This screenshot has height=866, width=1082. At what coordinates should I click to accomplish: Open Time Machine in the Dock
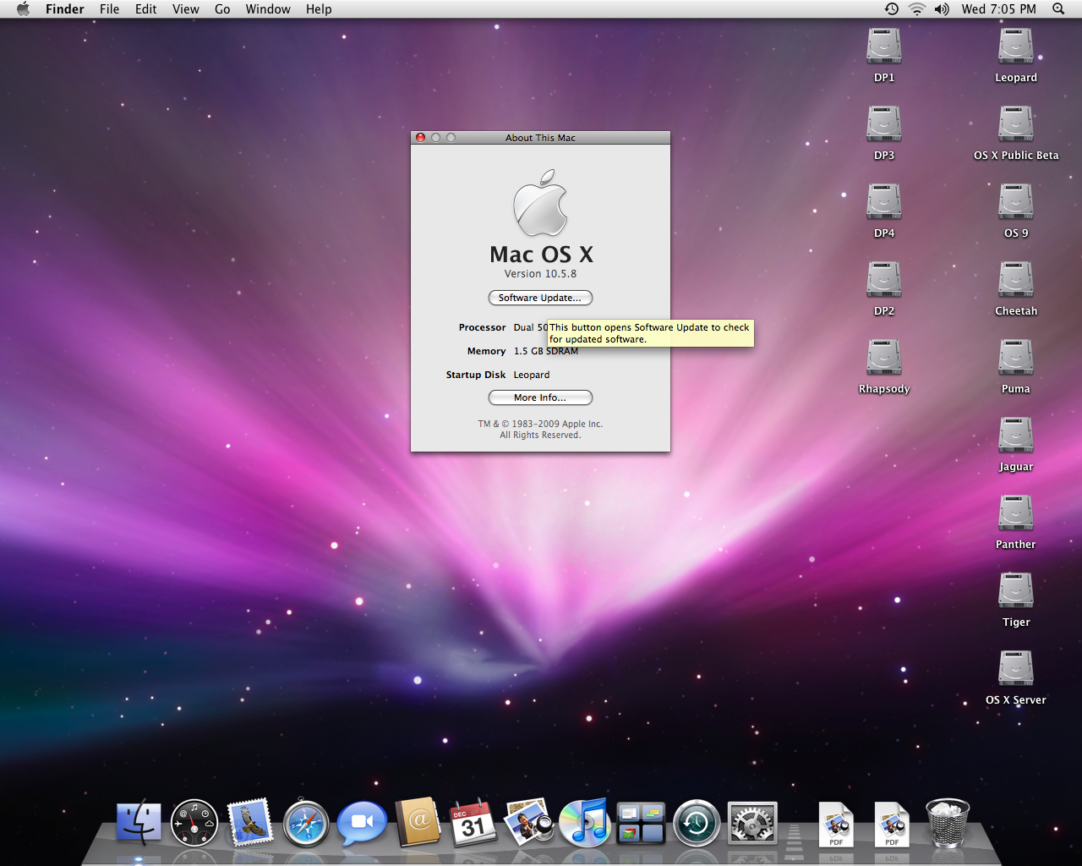[x=697, y=823]
